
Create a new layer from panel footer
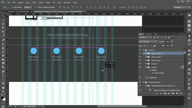[x=177, y=94]
